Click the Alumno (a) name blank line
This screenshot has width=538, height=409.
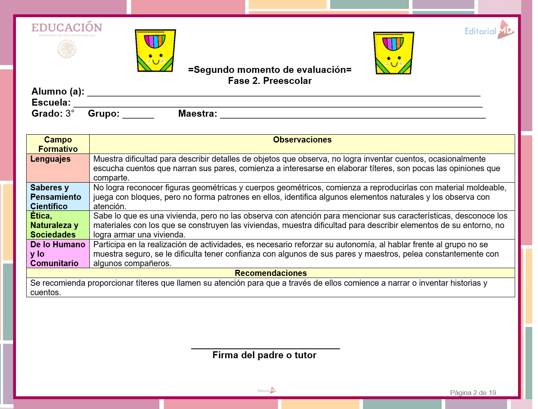(x=283, y=92)
